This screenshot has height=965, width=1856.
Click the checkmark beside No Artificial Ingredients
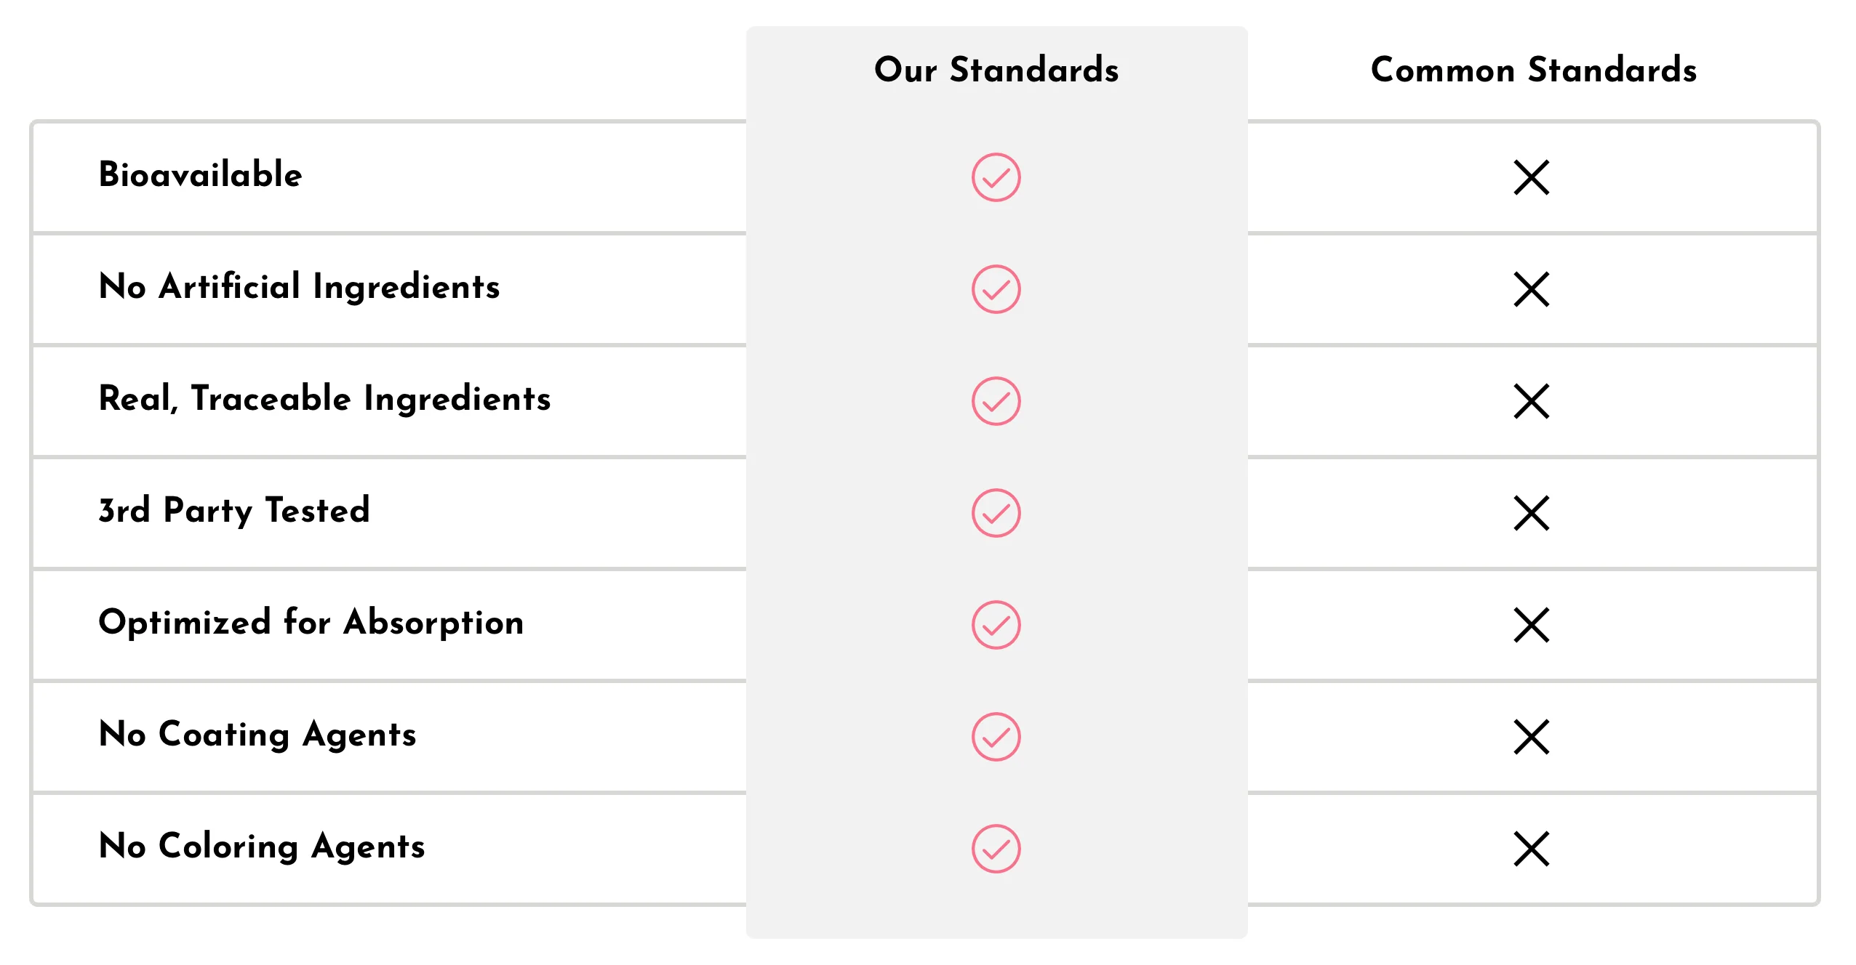click(x=996, y=289)
